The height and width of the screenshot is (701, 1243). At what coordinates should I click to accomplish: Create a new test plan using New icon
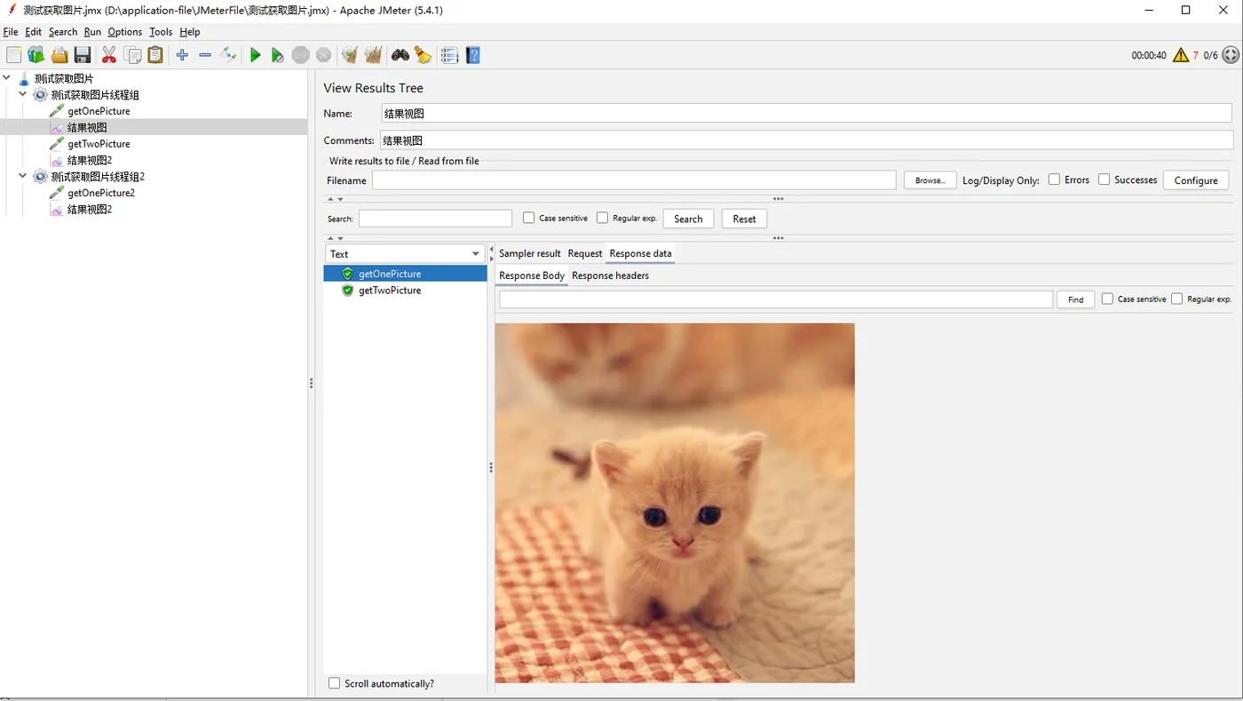[x=13, y=55]
